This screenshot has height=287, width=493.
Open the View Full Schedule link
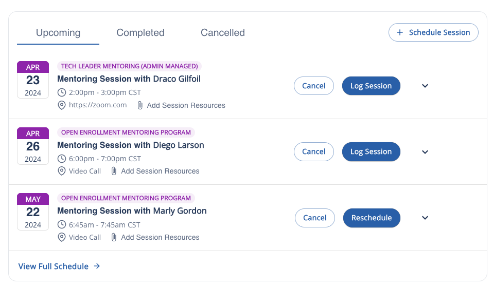[54, 266]
